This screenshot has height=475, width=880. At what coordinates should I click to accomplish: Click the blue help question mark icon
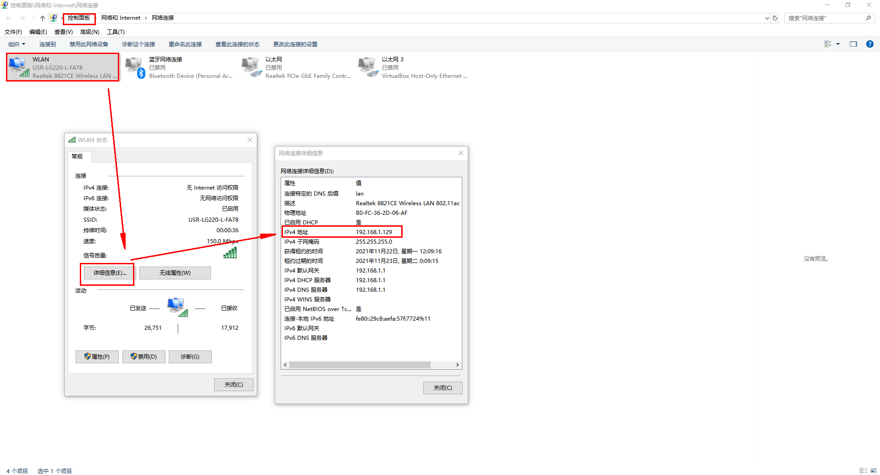(869, 44)
